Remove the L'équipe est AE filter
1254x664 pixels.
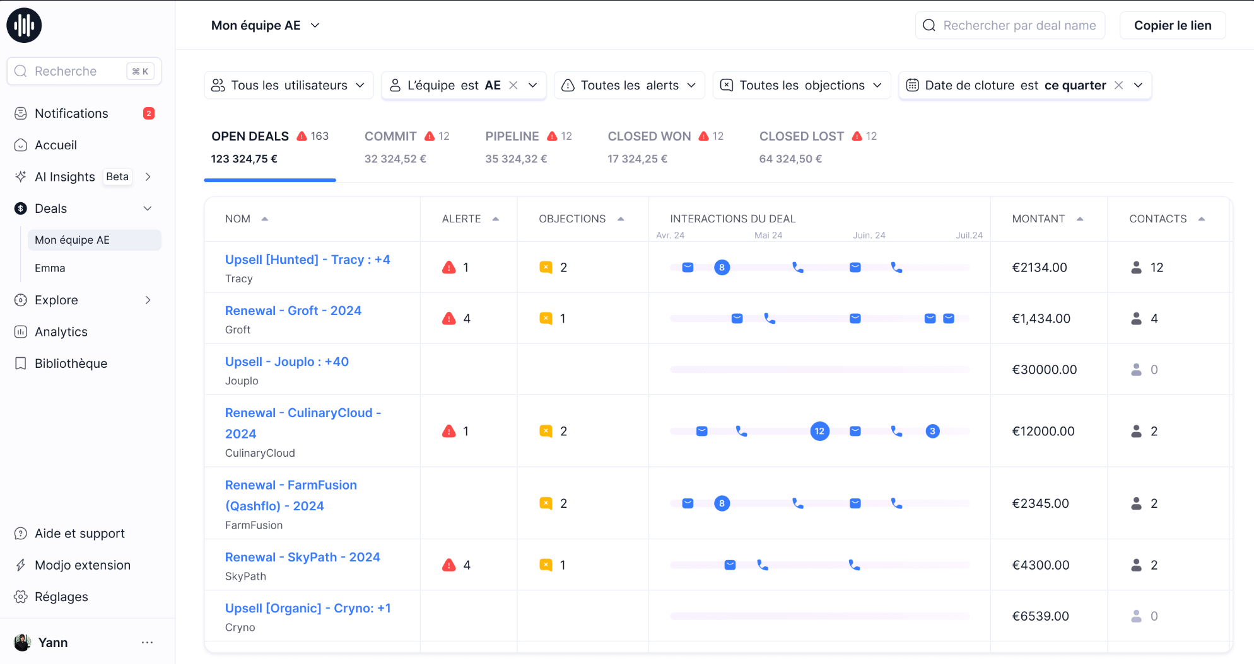(513, 85)
